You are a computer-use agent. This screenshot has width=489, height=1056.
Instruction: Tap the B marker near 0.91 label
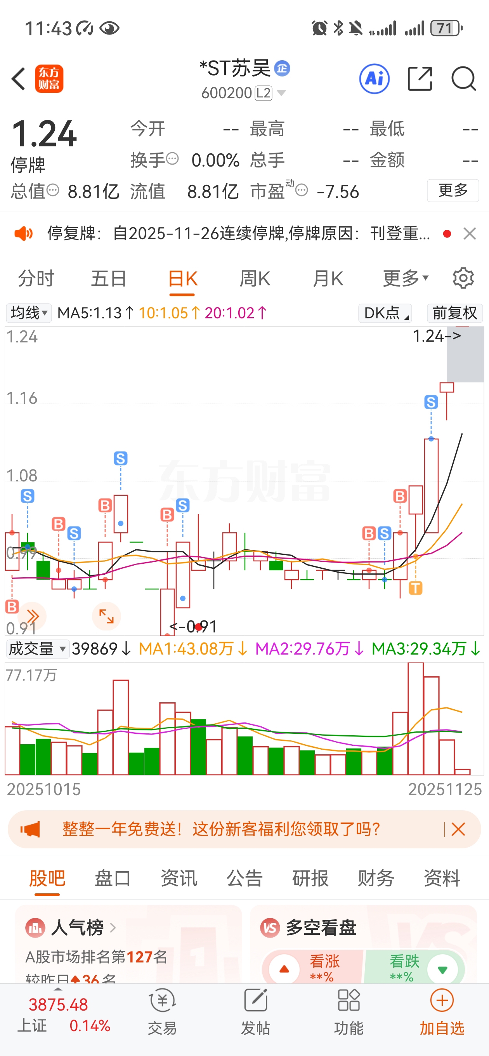[x=12, y=607]
